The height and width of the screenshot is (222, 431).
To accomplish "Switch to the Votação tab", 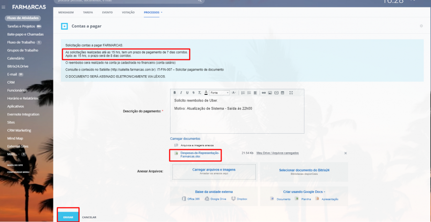I will coord(128,12).
